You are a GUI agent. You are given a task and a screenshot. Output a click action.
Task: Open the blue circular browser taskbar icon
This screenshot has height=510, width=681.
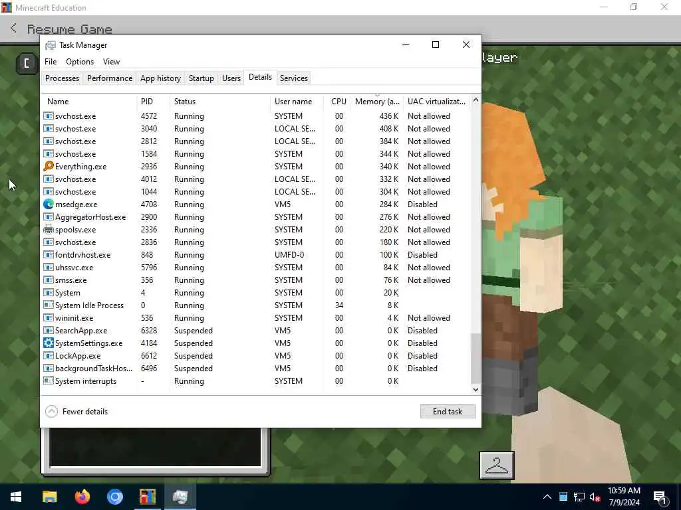coord(114,497)
